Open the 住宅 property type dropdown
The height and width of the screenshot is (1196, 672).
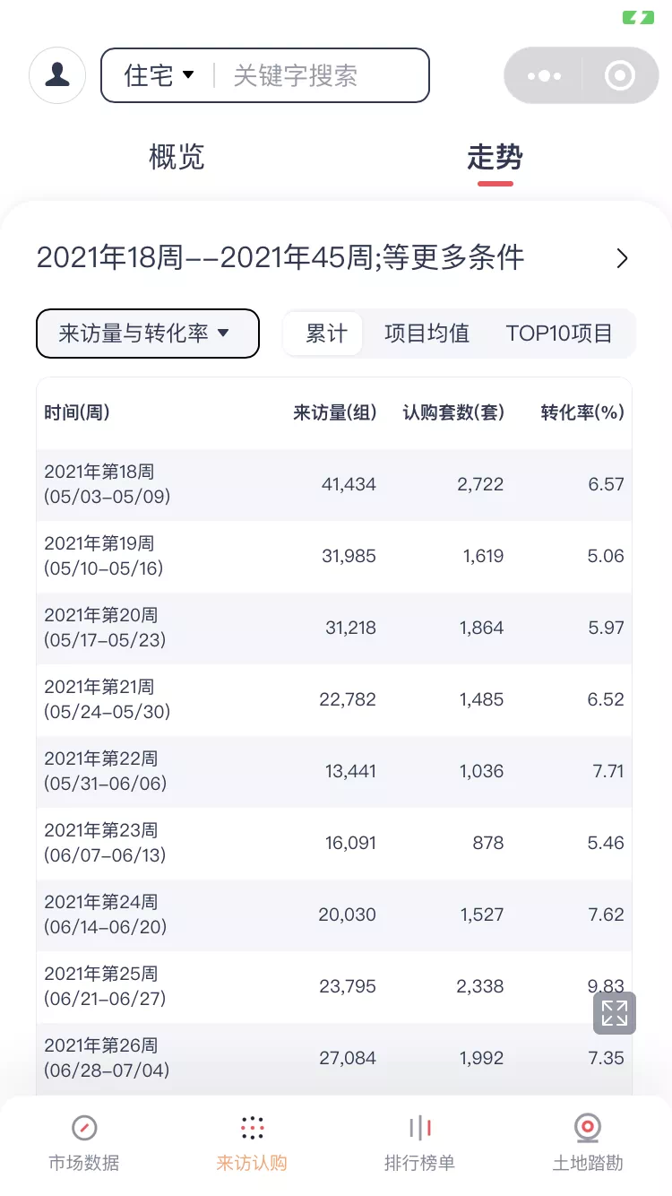(x=159, y=75)
